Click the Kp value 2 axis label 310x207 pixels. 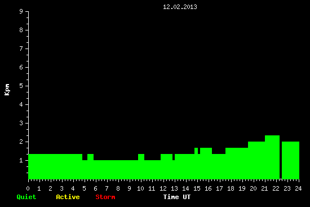tap(21, 142)
